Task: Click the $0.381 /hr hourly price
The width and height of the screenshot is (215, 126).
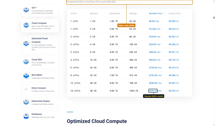Action: coord(174,83)
